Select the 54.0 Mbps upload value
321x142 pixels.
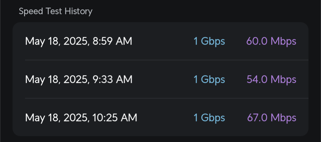click(x=271, y=80)
